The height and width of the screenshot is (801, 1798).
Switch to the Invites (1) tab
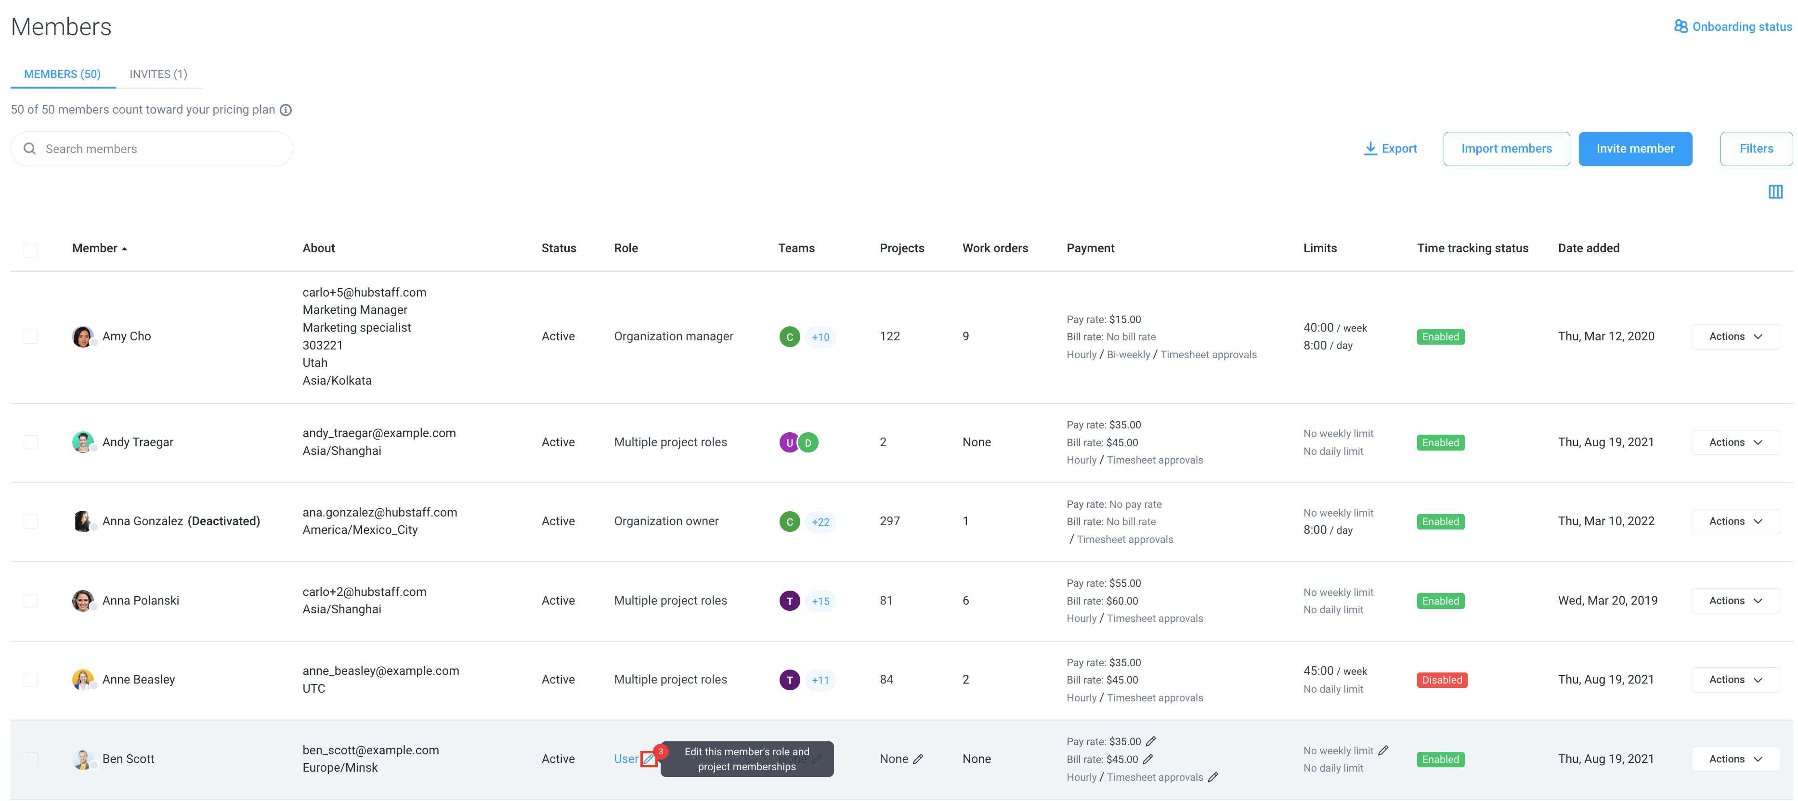[x=158, y=74]
